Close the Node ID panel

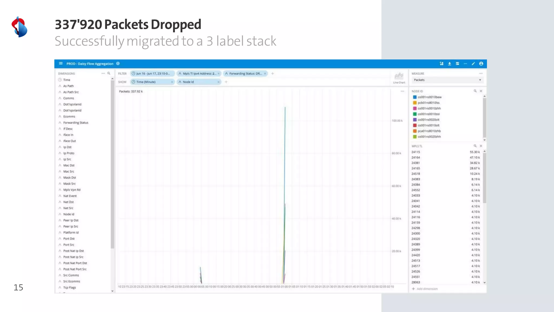[x=481, y=91]
